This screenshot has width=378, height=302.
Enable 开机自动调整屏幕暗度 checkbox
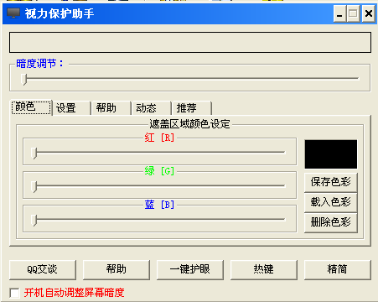(x=14, y=293)
